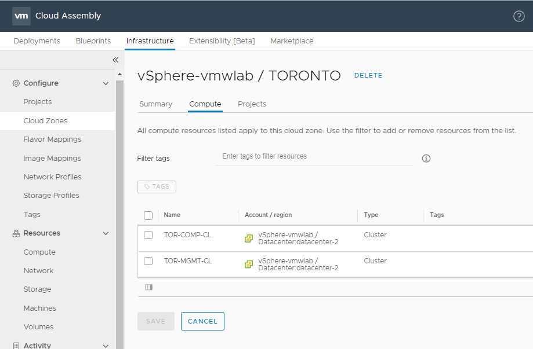This screenshot has height=349, width=533.
Task: Click the Configure gear icon in sidebar
Action: point(16,83)
